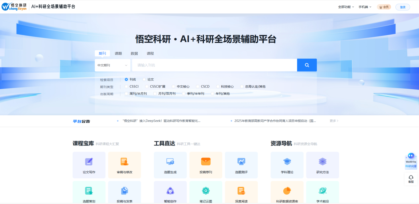Launch the 选题生成 tool icon

(170, 162)
